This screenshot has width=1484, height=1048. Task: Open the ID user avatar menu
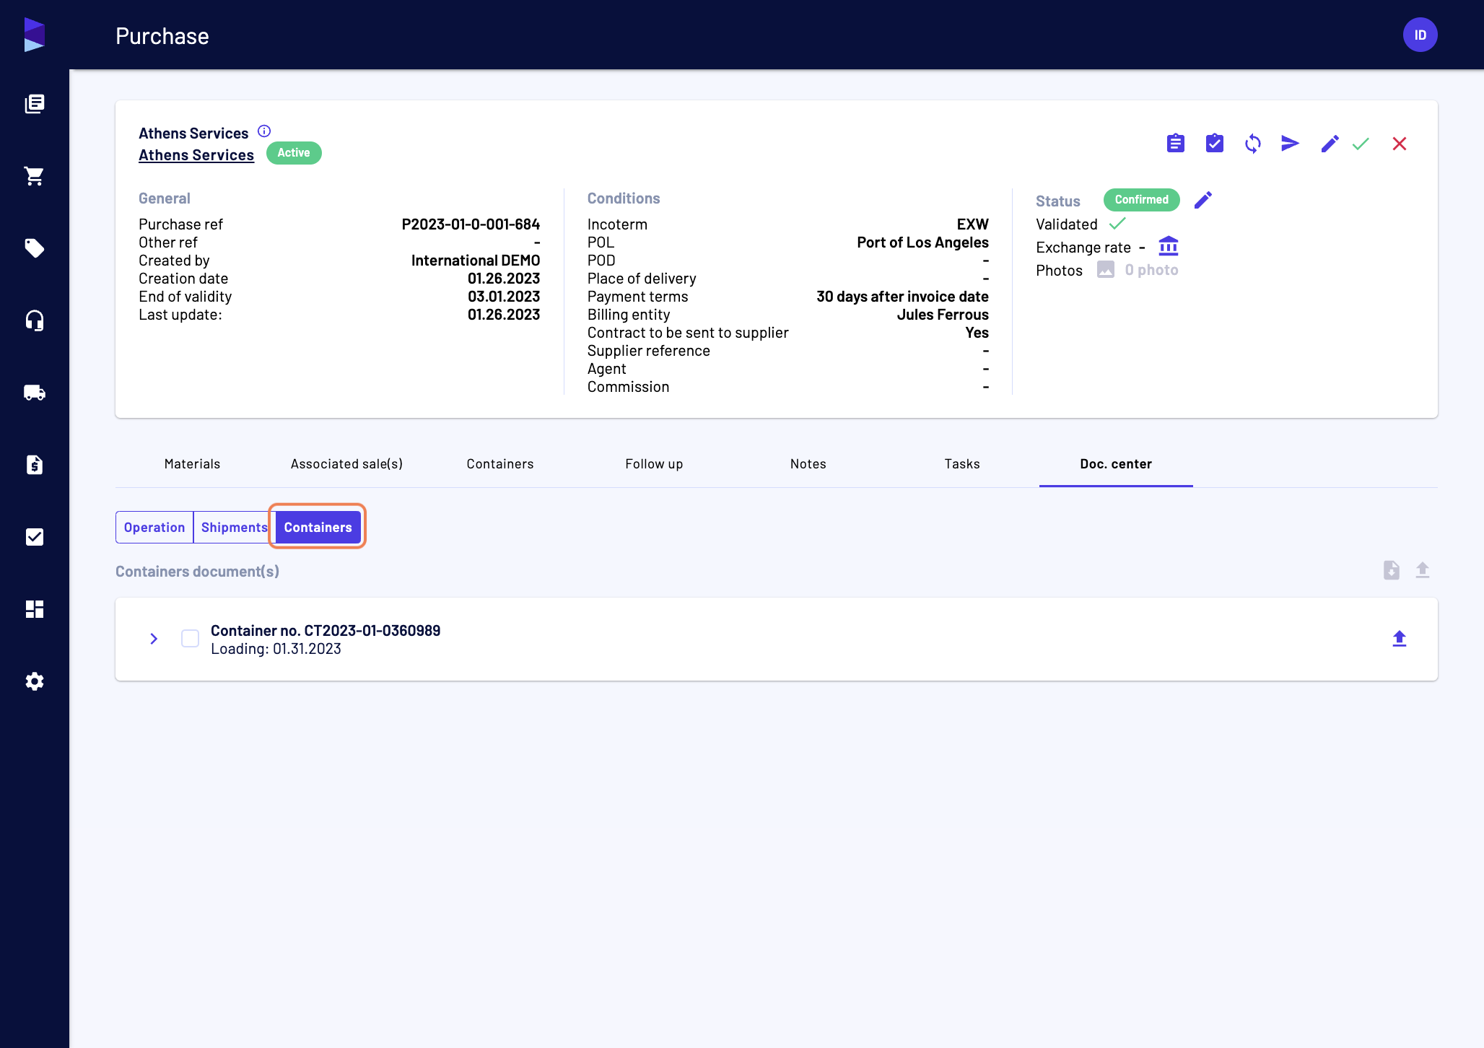(x=1420, y=35)
